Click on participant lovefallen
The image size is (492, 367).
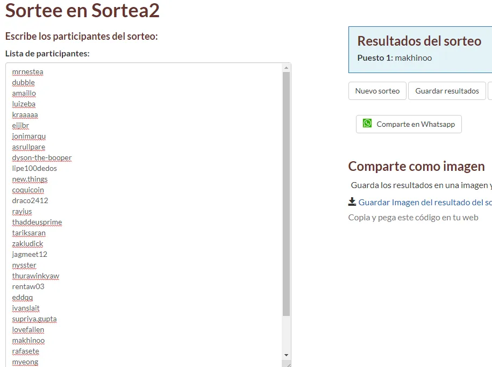click(28, 330)
